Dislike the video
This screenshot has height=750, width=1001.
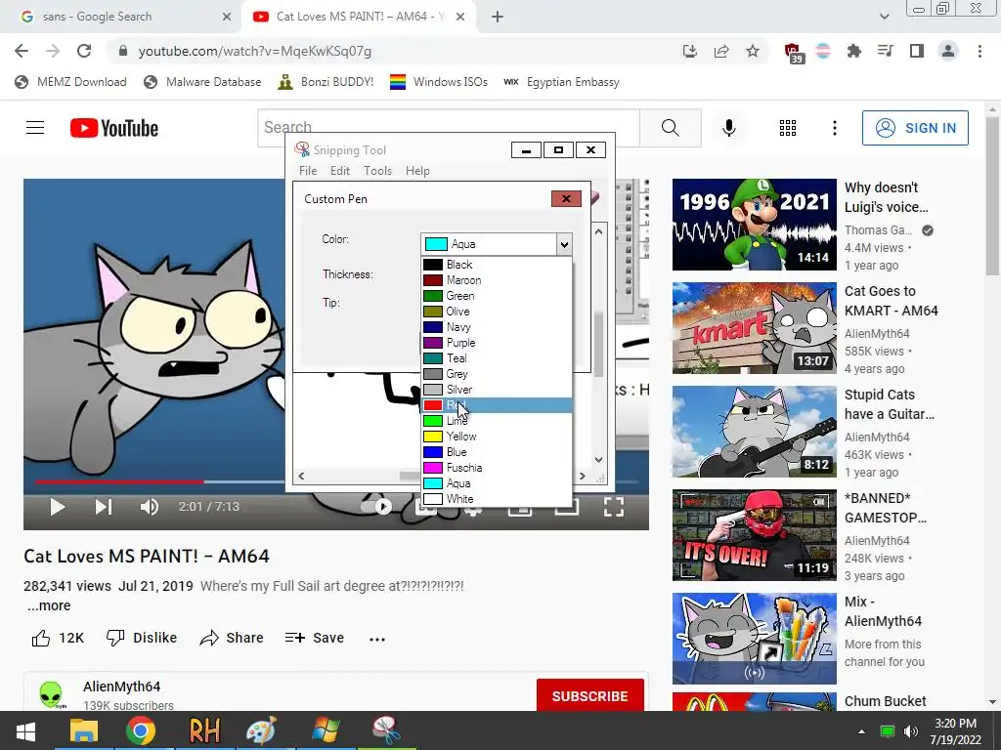141,638
